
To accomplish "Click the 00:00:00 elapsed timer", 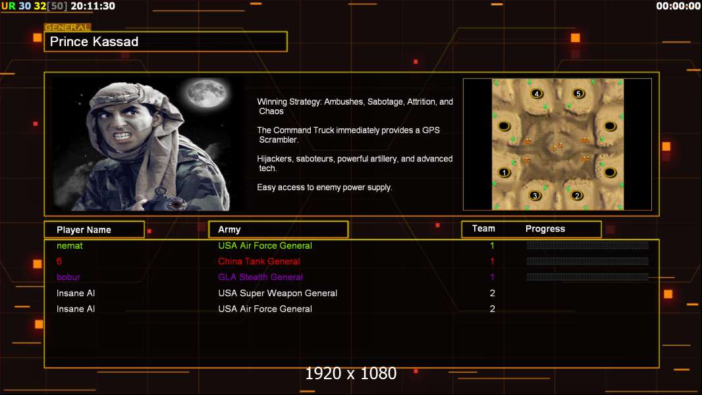I will (x=678, y=6).
